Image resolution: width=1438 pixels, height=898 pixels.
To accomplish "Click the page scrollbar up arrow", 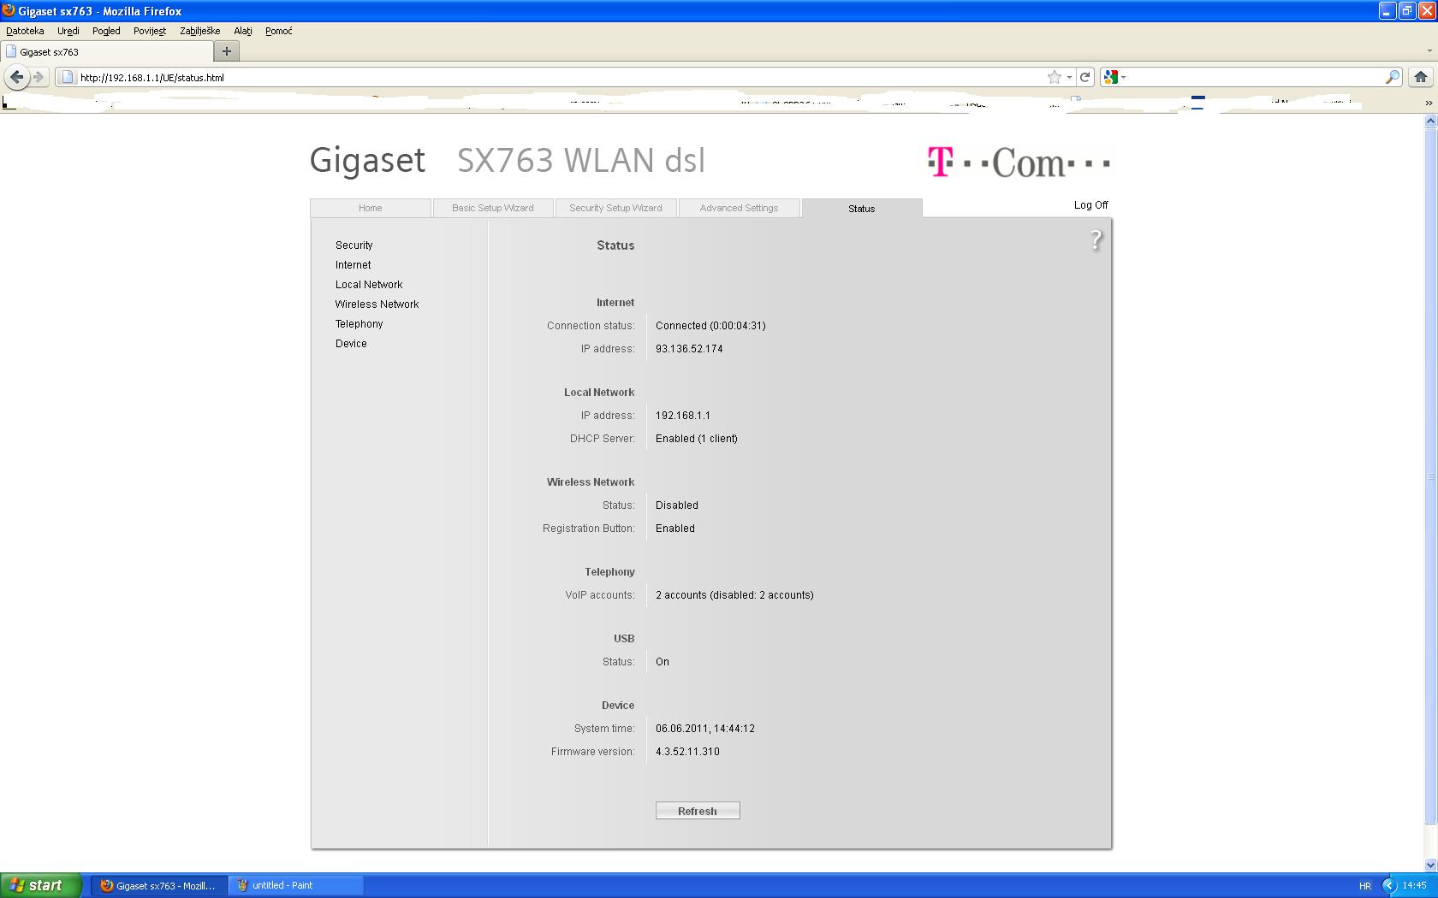I will [x=1430, y=121].
